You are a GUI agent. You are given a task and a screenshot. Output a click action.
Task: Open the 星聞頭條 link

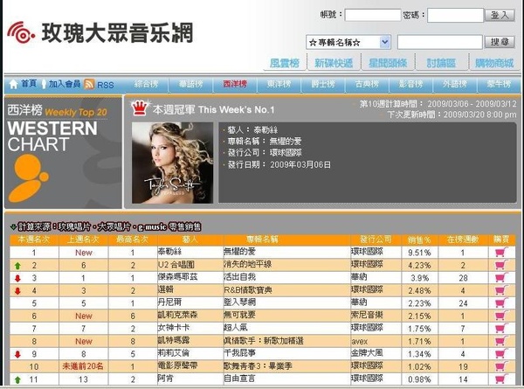(x=388, y=63)
